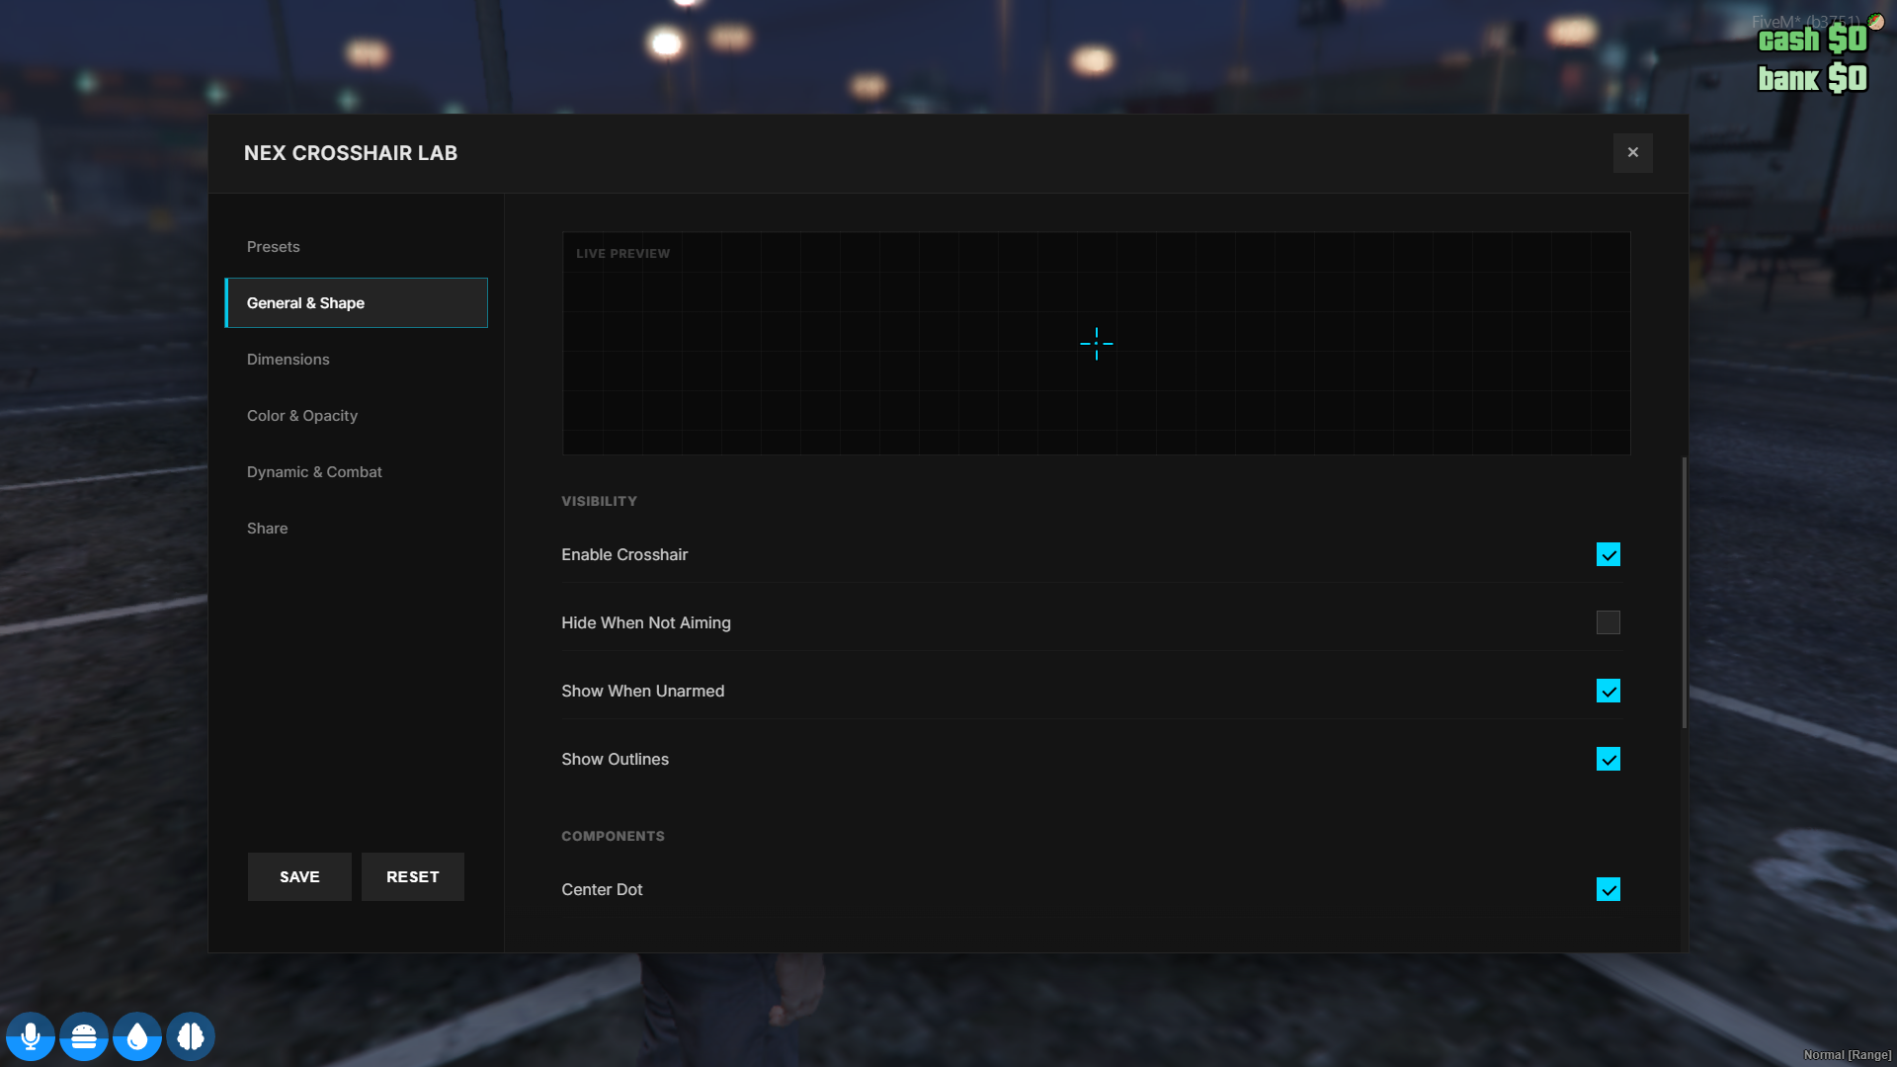Open the Color & Opacity section
This screenshot has width=1897, height=1067.
[x=356, y=415]
